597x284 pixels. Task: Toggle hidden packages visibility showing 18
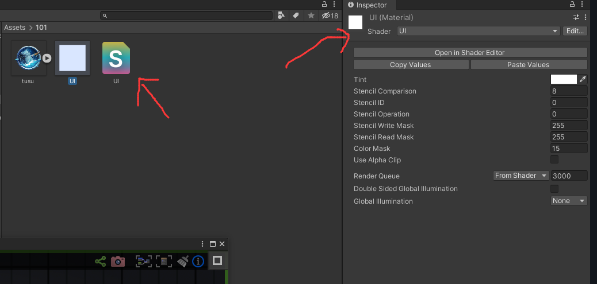(330, 15)
